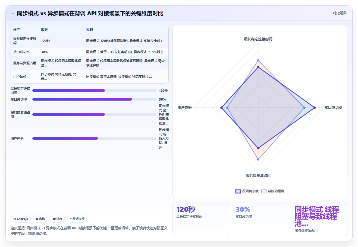Click the 系统化程度 point on 用户体验 axis
This screenshot has width=358, height=247.
[x=227, y=108]
